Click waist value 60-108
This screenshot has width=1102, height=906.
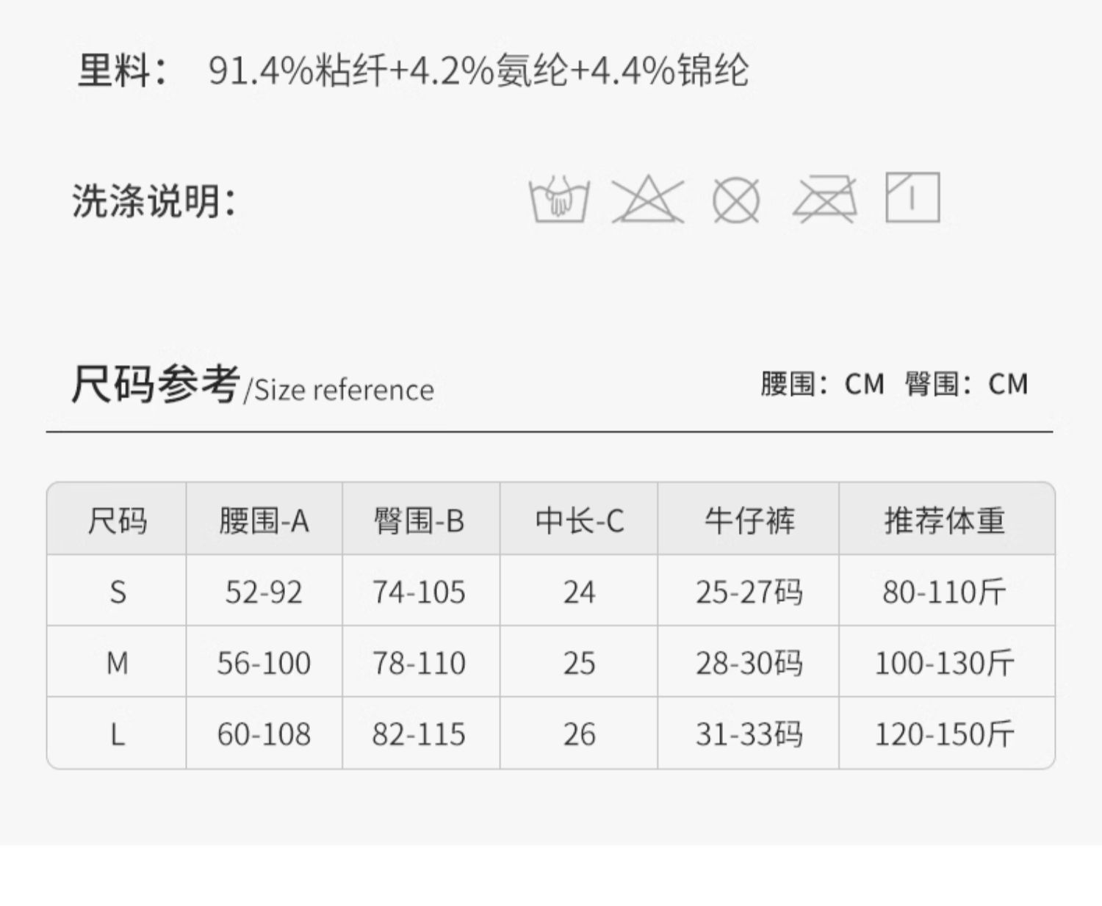pyautogui.click(x=264, y=734)
